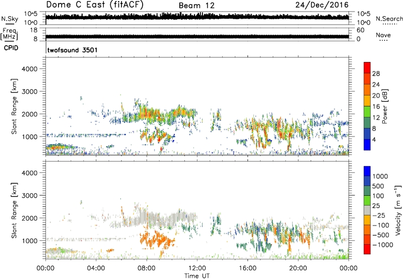Click the power panel 'Slant Range [km]' label

14,106
